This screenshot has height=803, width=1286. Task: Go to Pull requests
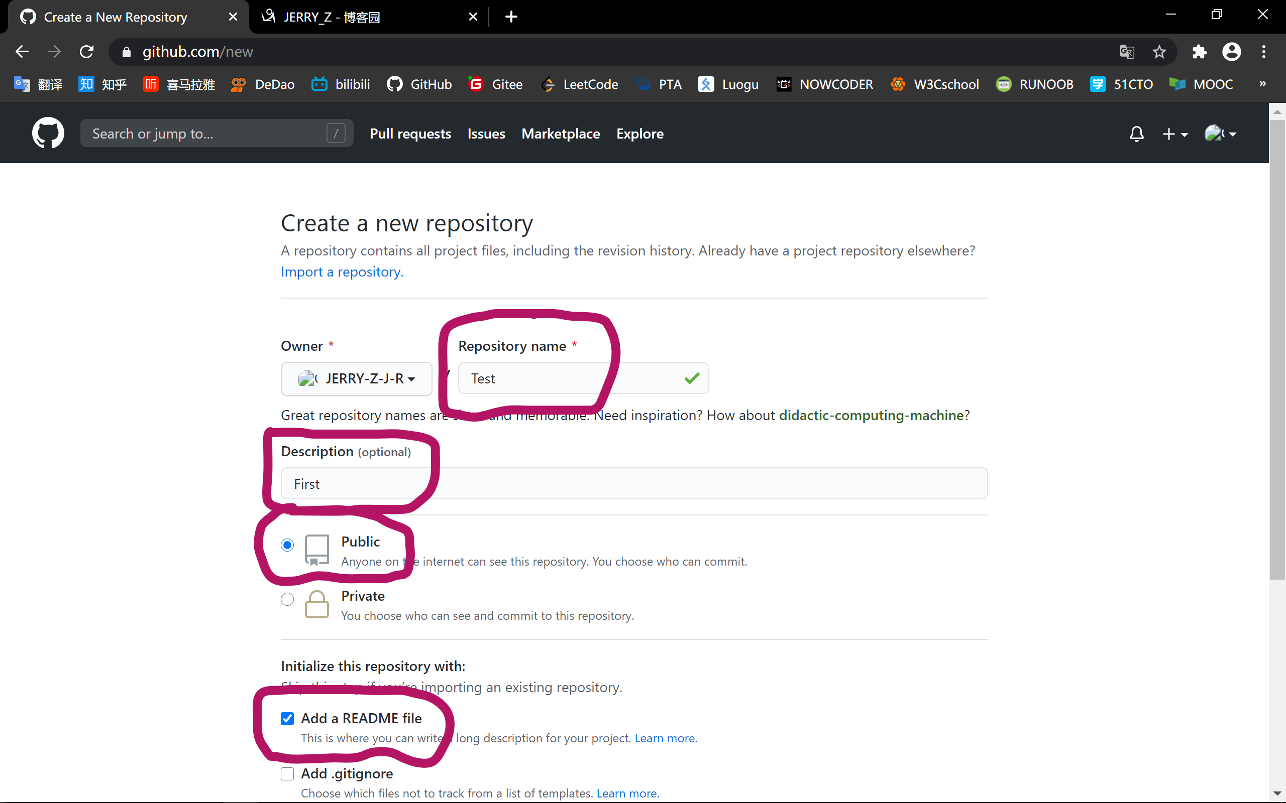(x=410, y=134)
